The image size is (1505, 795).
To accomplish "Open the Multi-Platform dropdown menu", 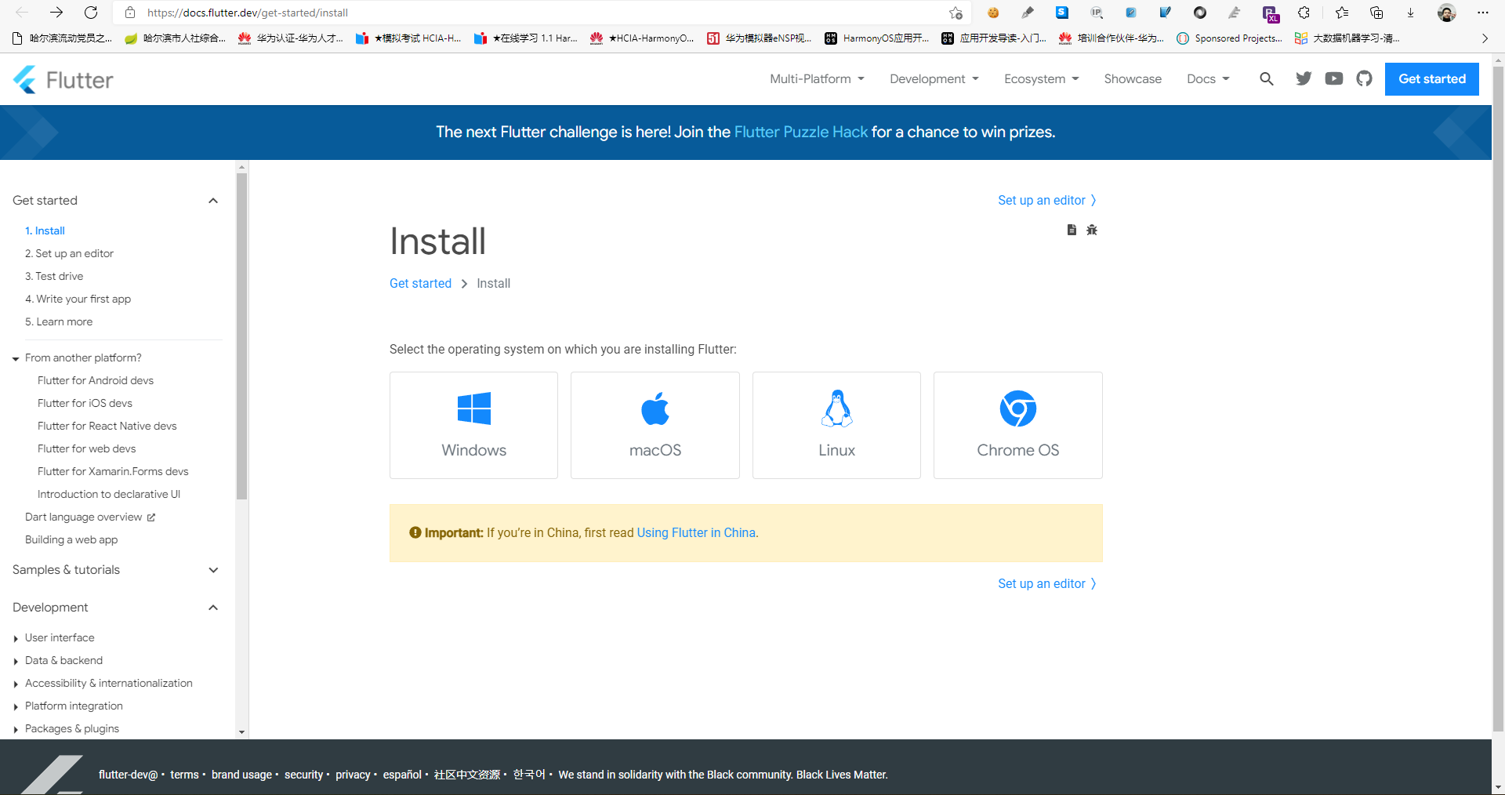I will 817,79.
